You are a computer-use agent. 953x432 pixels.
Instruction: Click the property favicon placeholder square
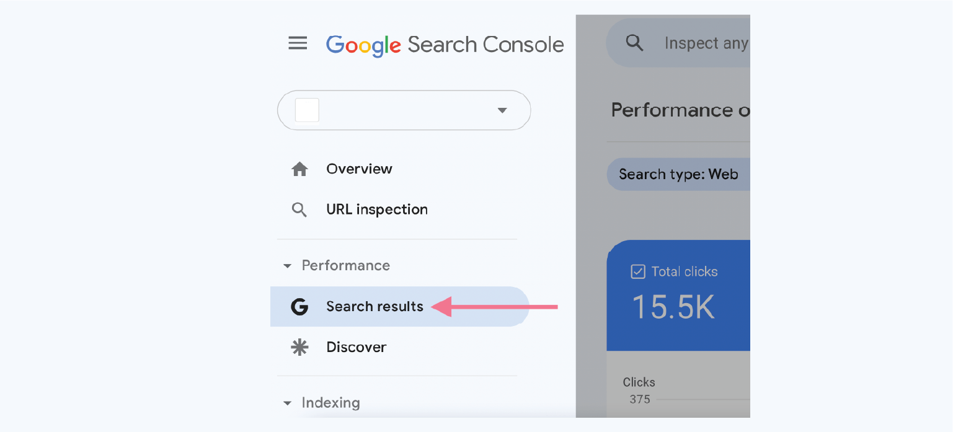point(307,110)
